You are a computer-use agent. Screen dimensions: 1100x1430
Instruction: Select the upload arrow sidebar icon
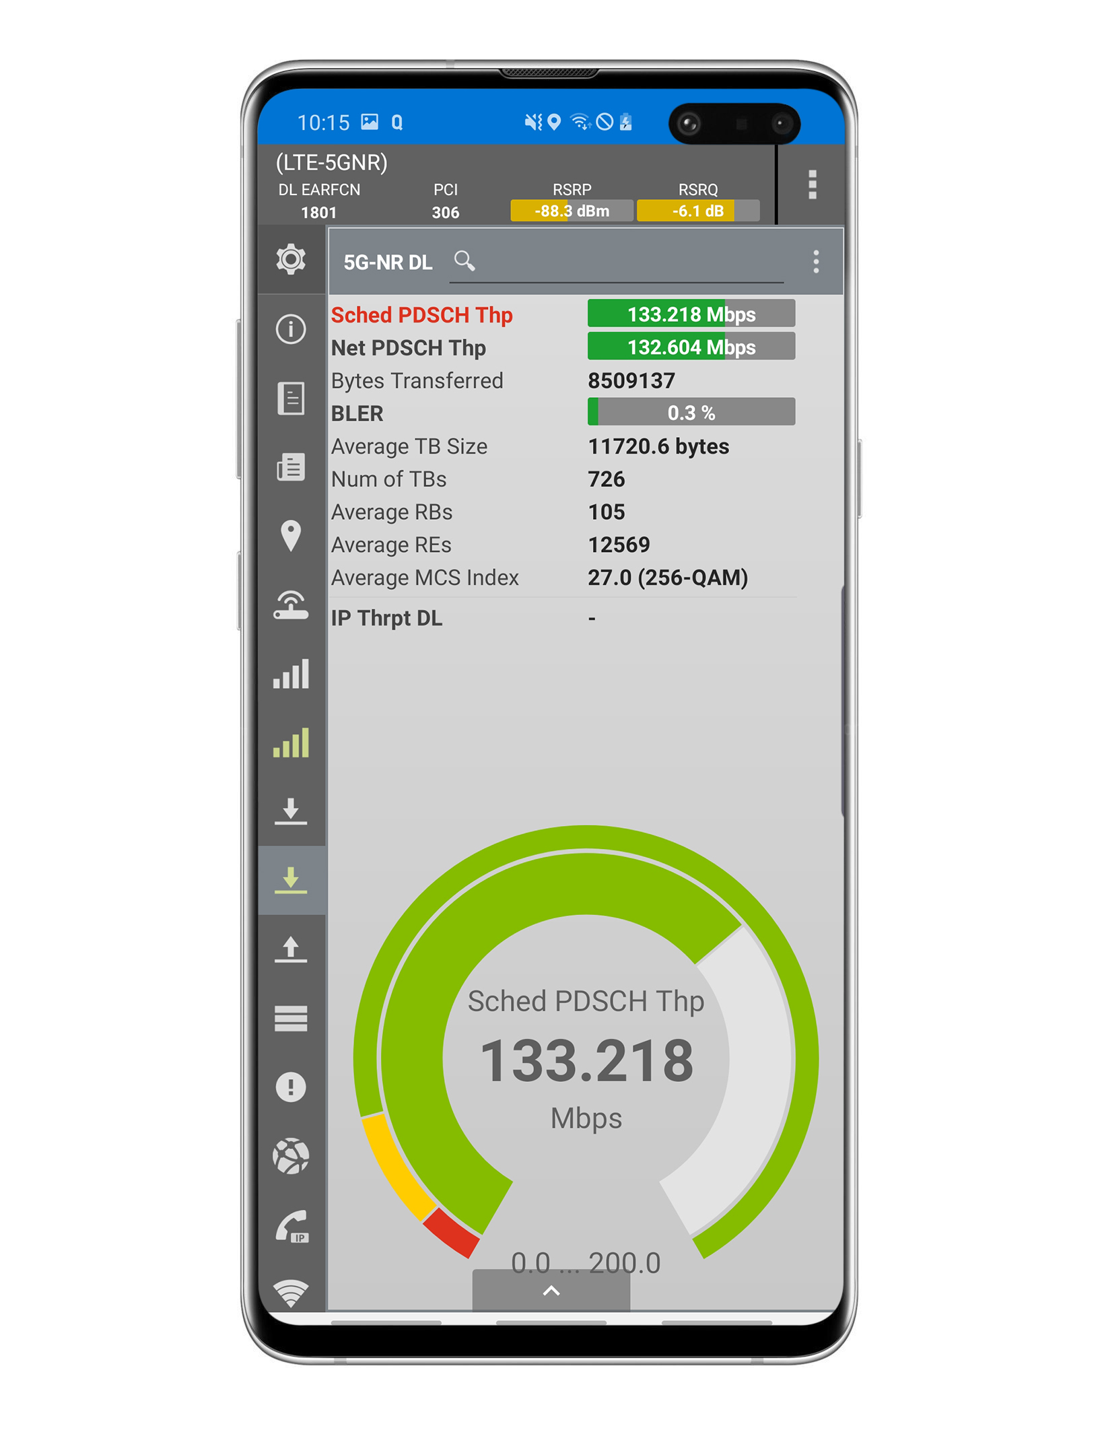click(x=291, y=949)
